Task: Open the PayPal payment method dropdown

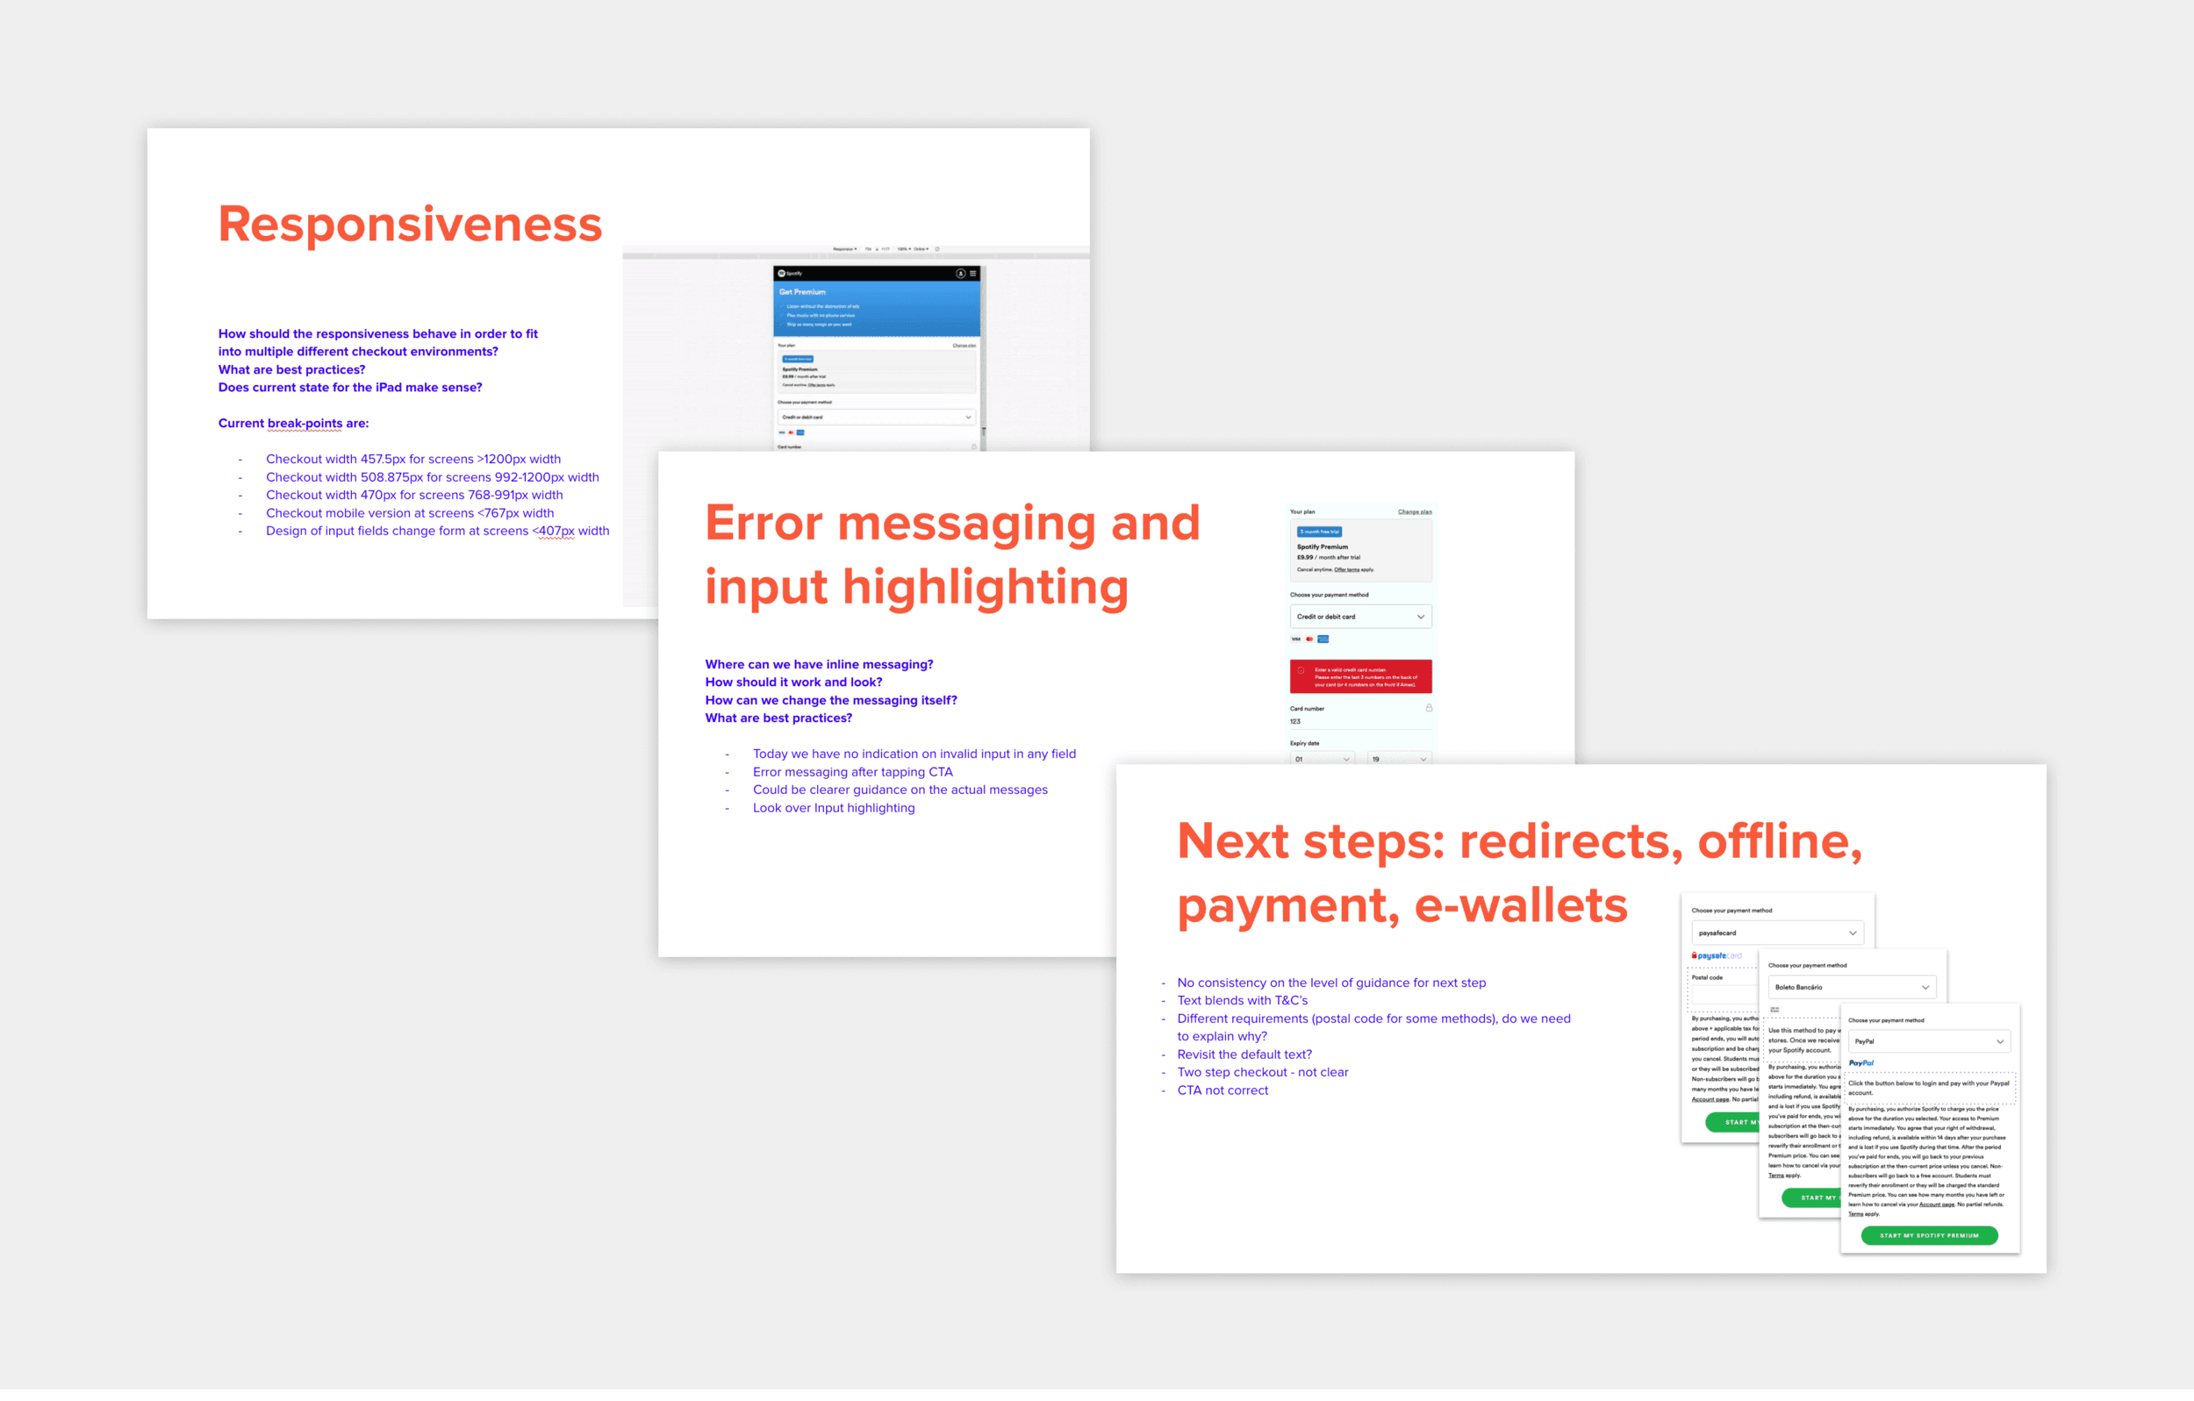Action: click(1928, 1041)
